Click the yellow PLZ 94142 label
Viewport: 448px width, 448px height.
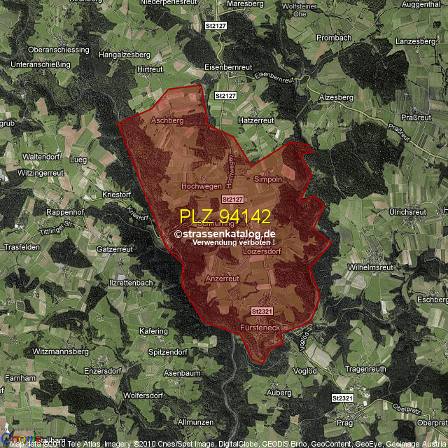tap(225, 216)
